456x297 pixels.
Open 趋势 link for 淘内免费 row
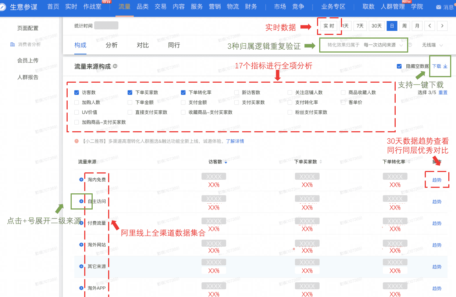pos(437,180)
